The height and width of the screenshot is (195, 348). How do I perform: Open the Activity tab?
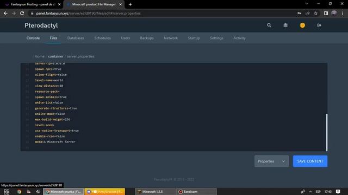point(239,38)
